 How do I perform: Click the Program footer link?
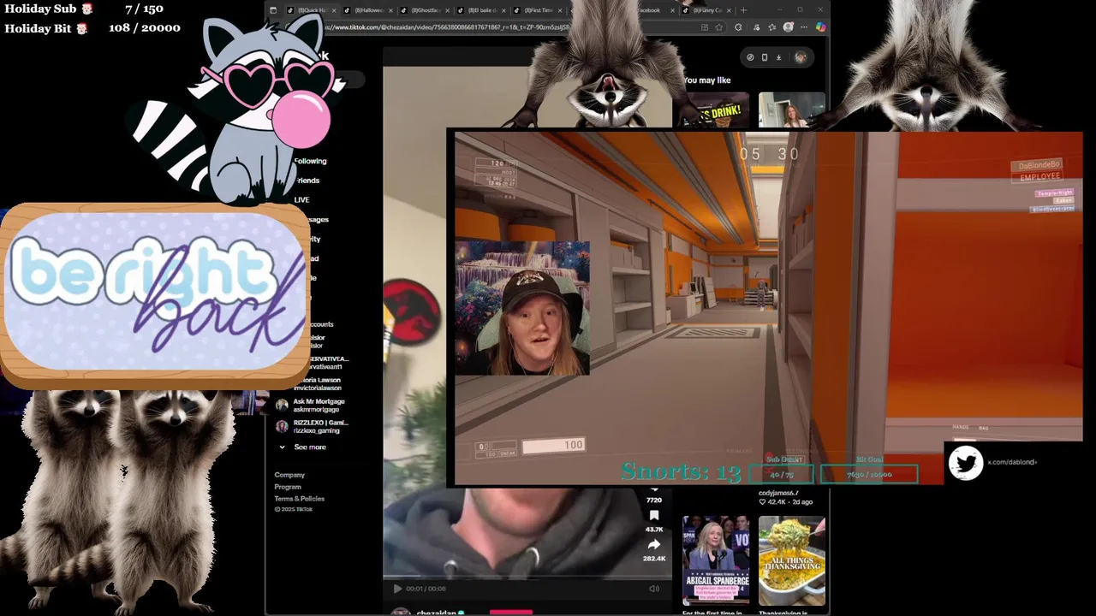[288, 487]
